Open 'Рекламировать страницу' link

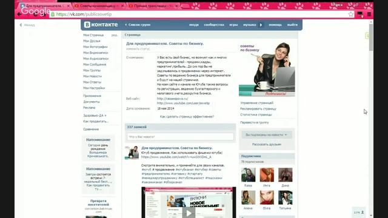[258, 109]
